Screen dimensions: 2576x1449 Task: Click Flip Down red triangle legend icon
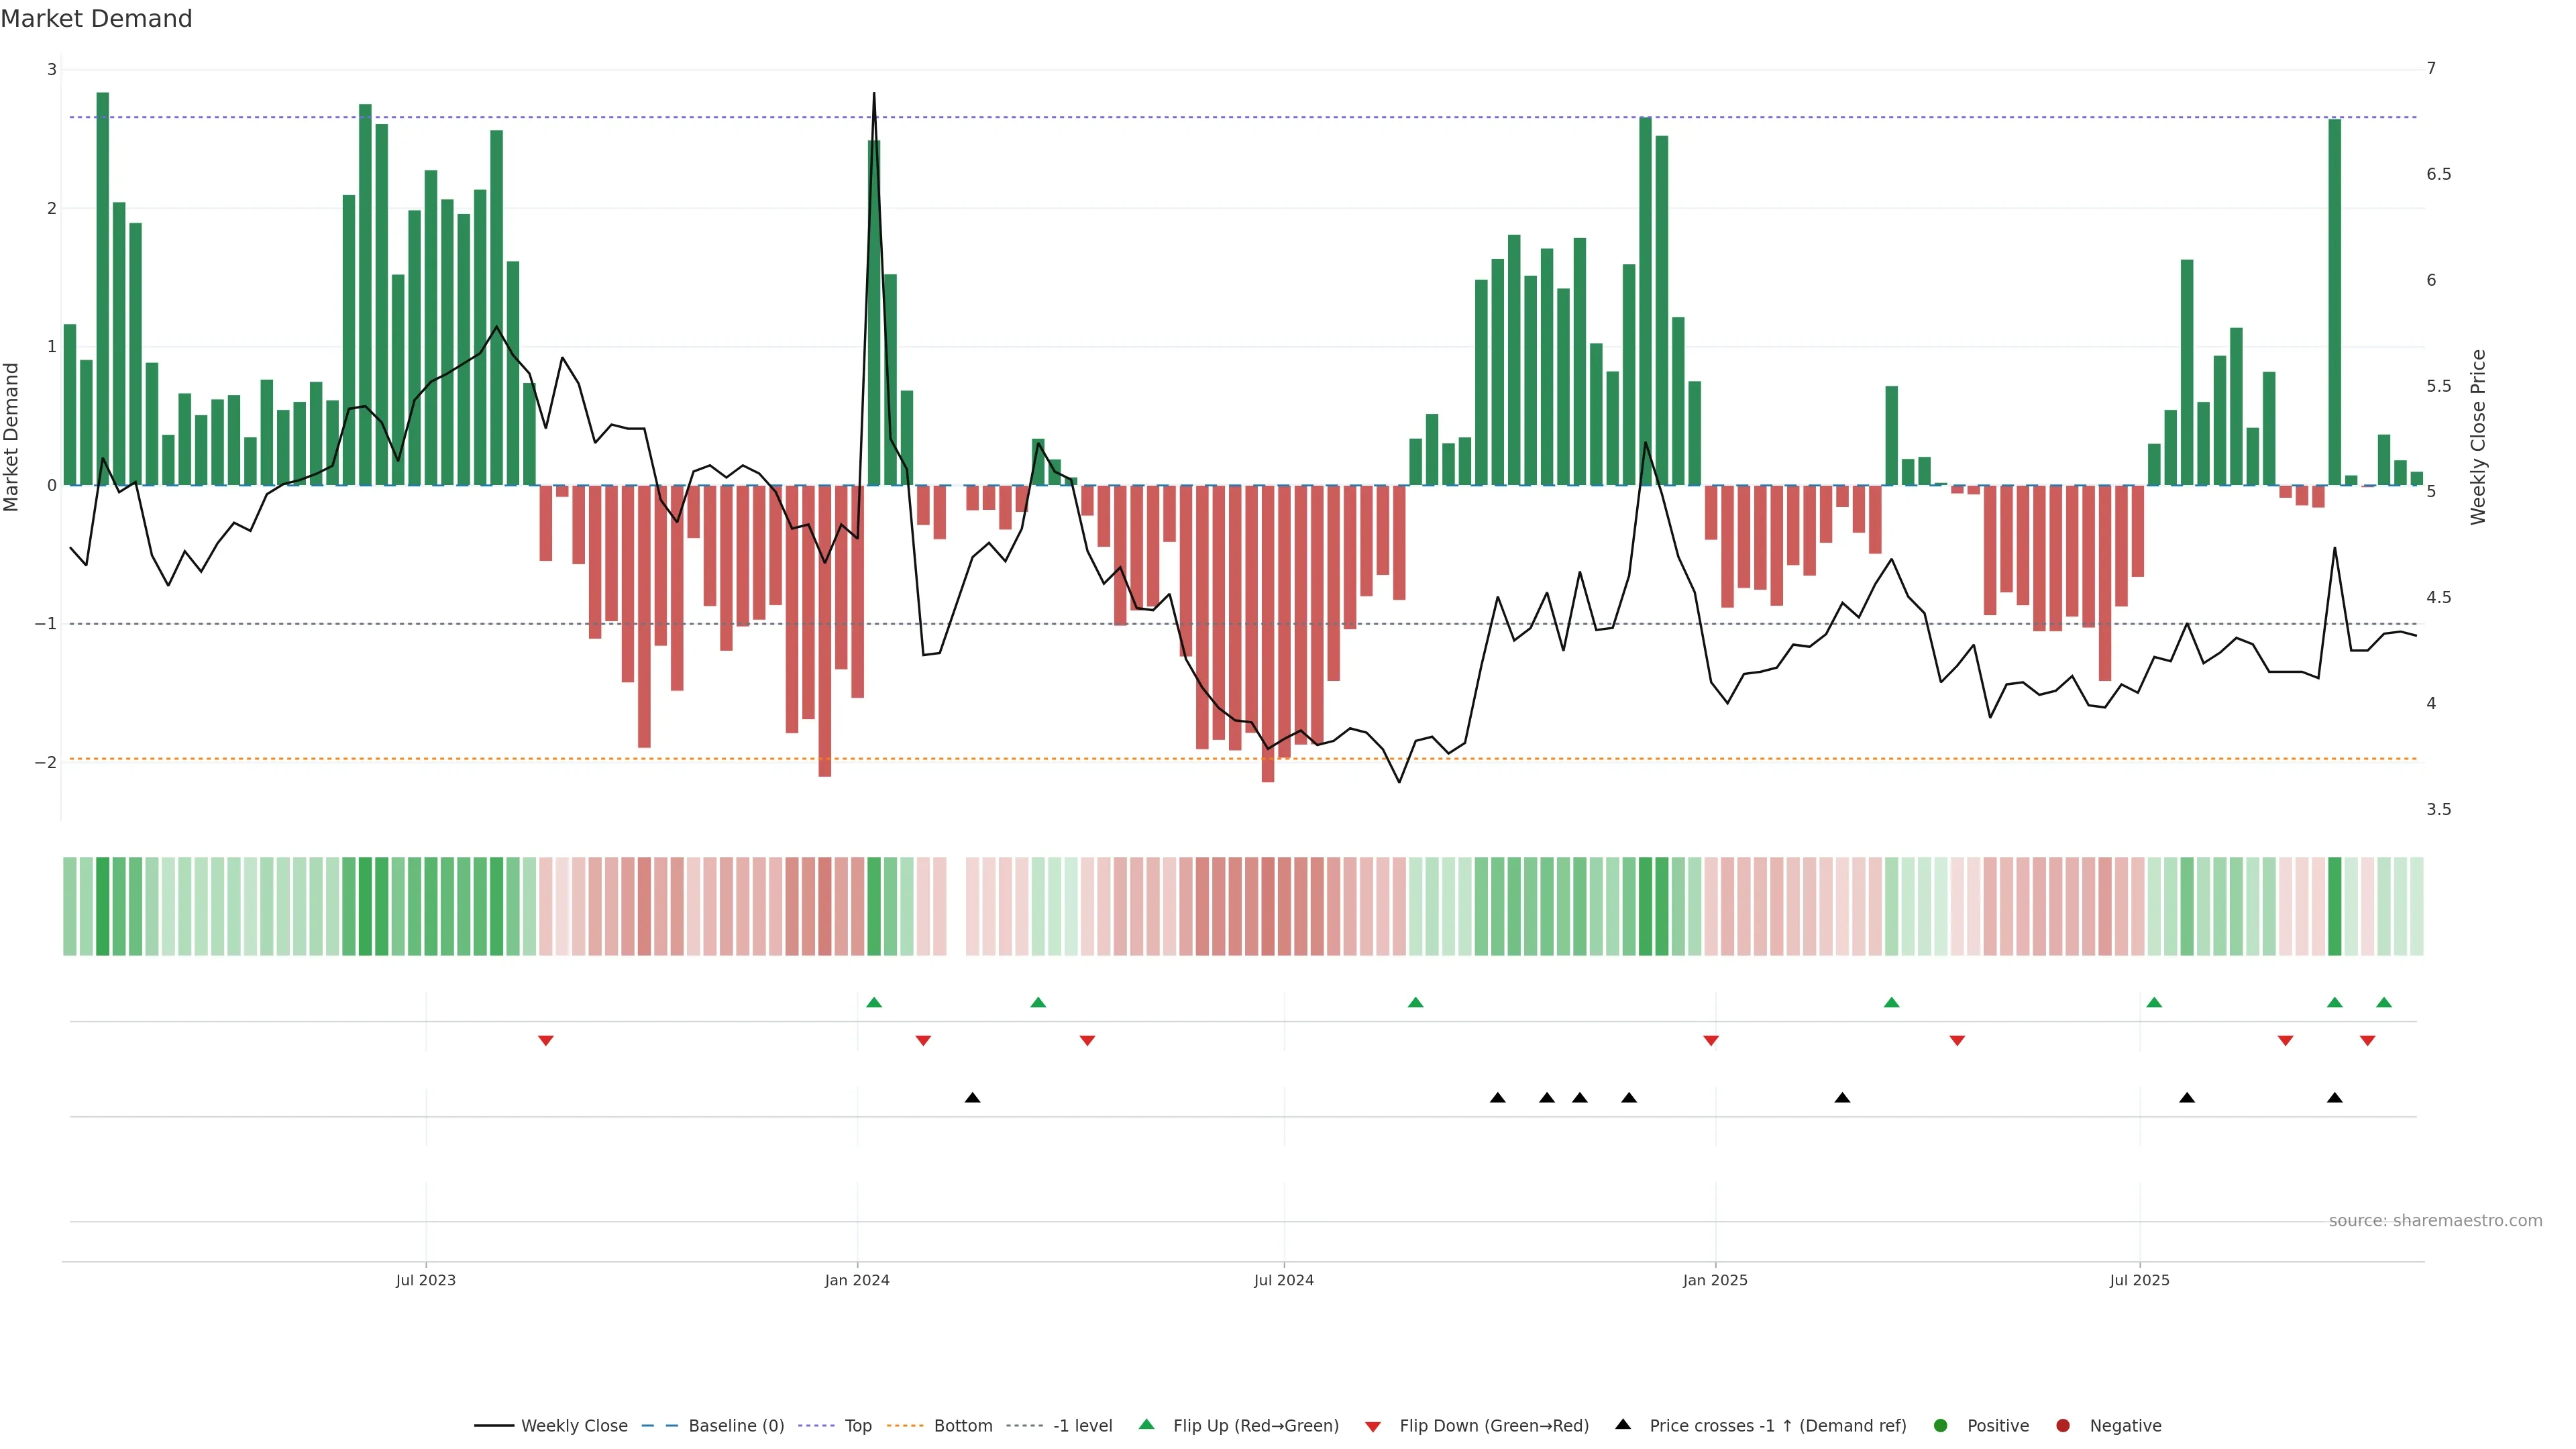point(1373,1426)
